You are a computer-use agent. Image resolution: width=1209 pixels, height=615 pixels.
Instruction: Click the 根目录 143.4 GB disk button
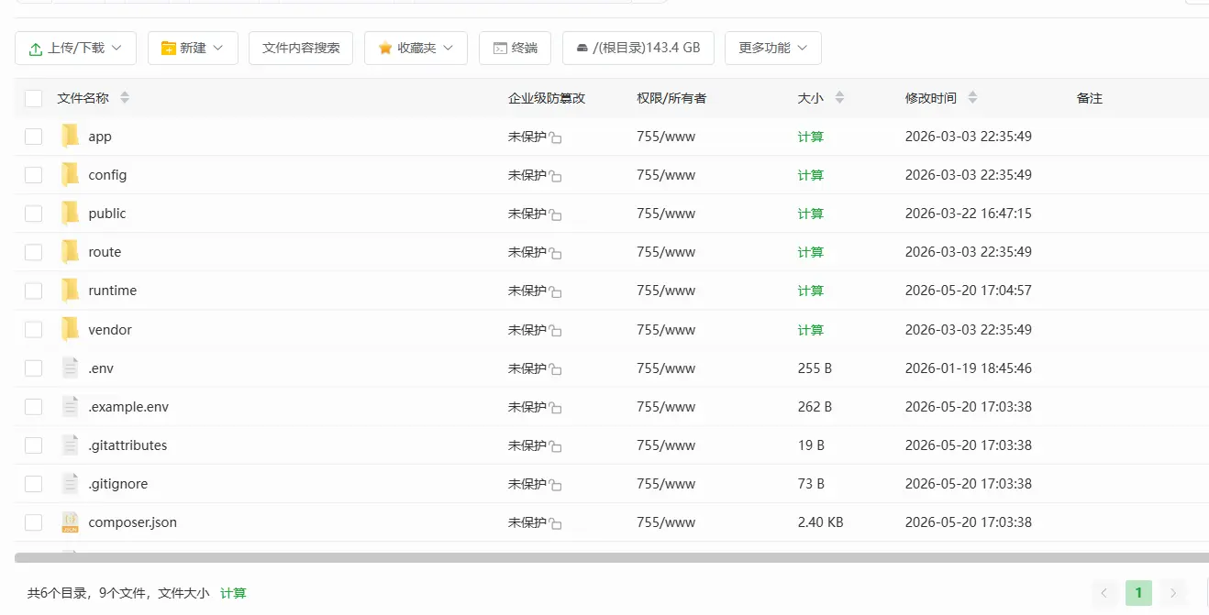(x=638, y=48)
